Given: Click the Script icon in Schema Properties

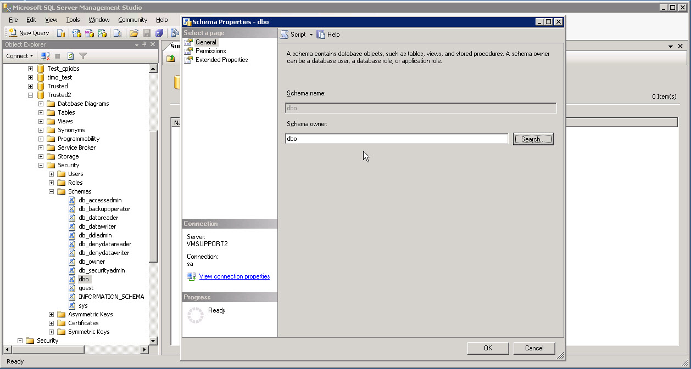Looking at the screenshot, I should (284, 35).
